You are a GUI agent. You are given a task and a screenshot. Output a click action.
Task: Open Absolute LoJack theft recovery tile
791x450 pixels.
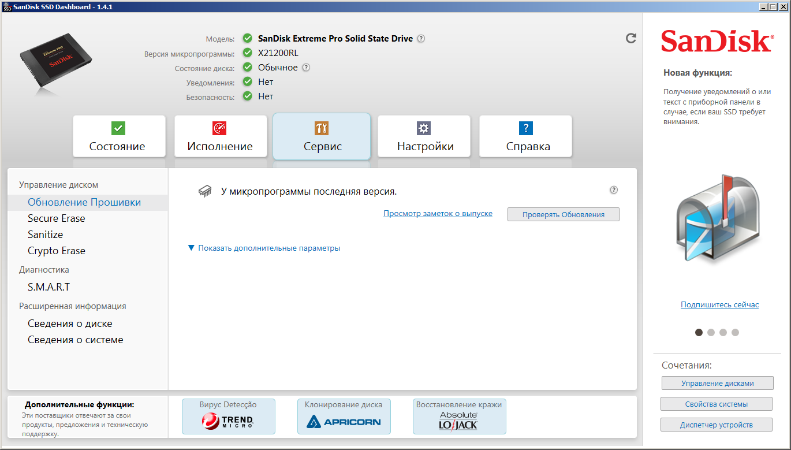point(459,416)
